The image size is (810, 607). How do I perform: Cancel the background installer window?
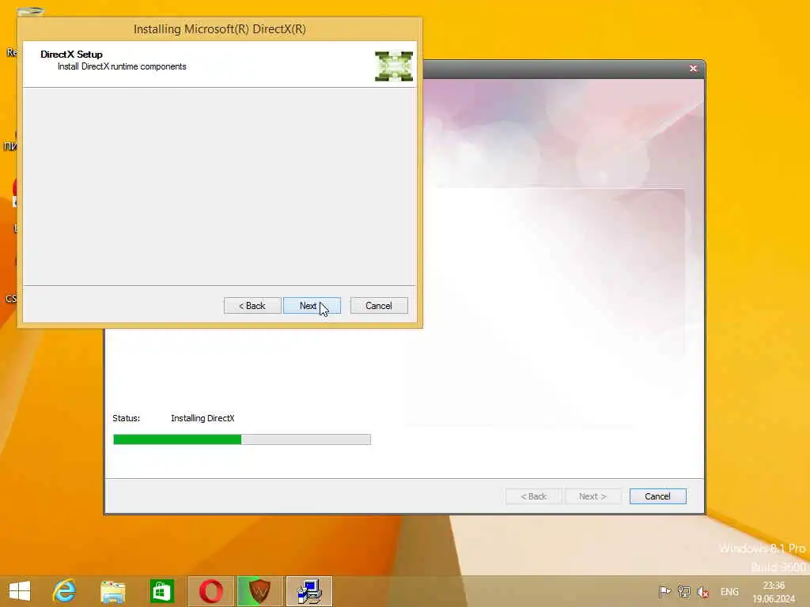pyautogui.click(x=657, y=496)
